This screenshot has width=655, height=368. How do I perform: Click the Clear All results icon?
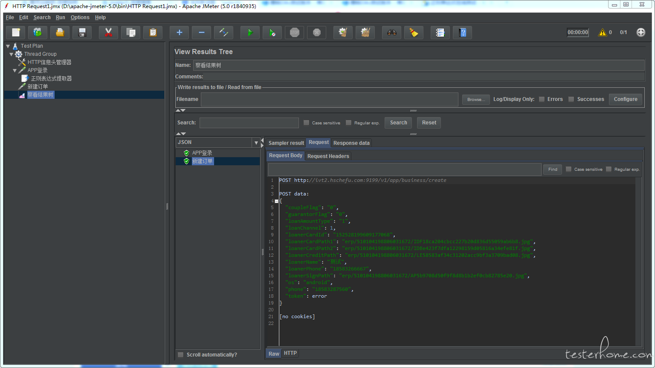[x=365, y=32]
